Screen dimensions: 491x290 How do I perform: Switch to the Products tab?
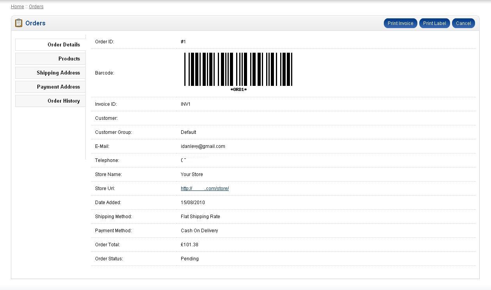click(50, 59)
